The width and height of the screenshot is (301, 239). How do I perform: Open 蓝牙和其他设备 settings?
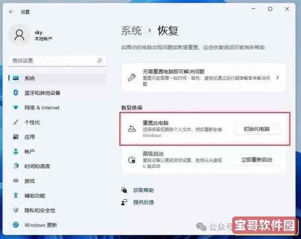(57, 93)
